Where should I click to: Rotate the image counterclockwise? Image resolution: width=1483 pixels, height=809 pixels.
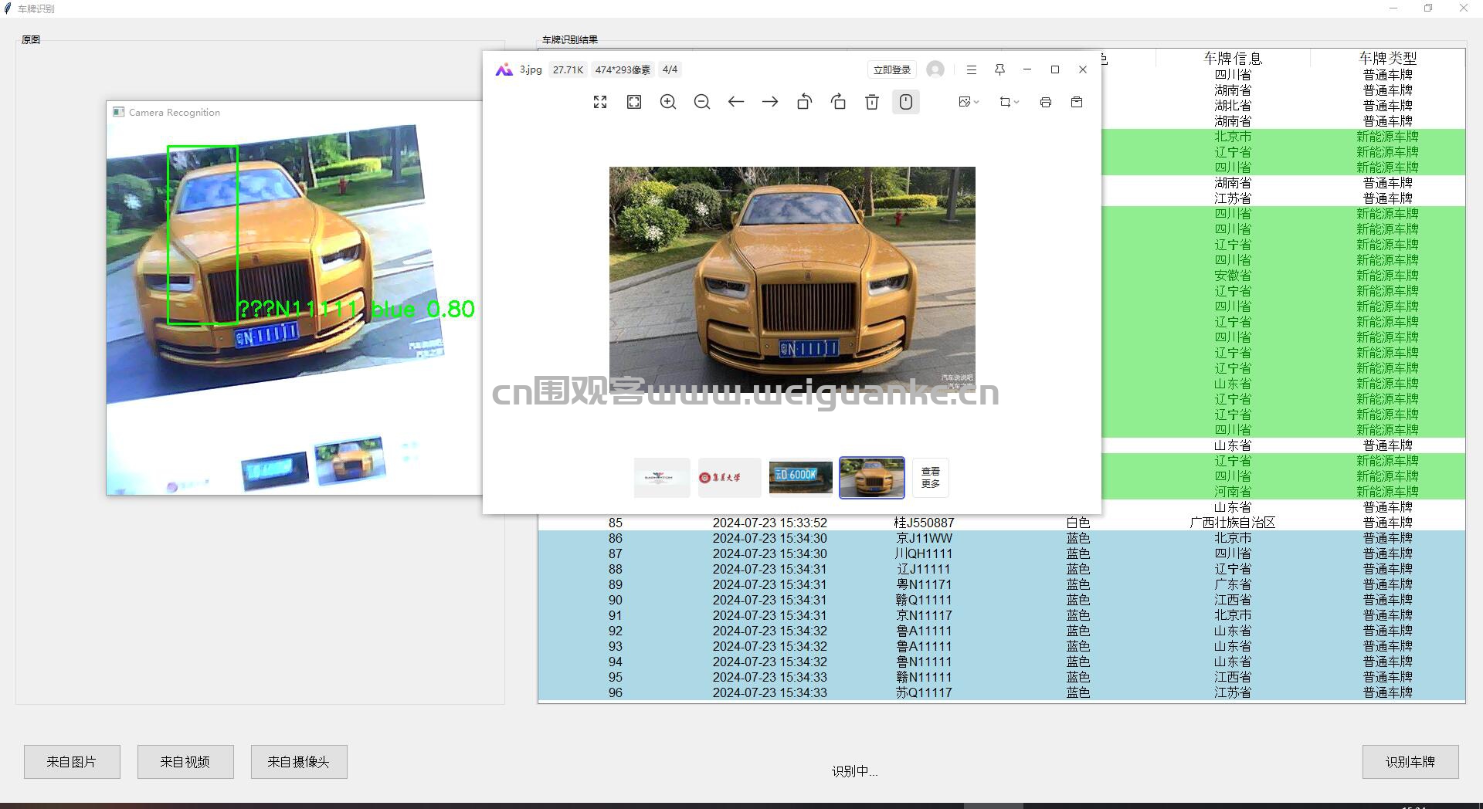click(x=804, y=102)
